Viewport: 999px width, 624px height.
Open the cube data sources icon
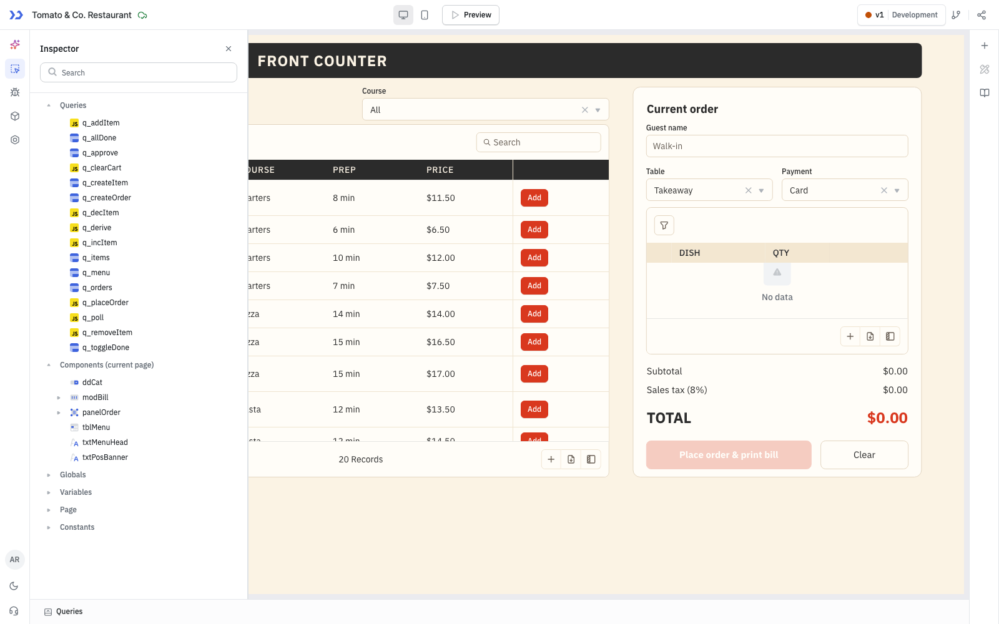[x=15, y=116]
